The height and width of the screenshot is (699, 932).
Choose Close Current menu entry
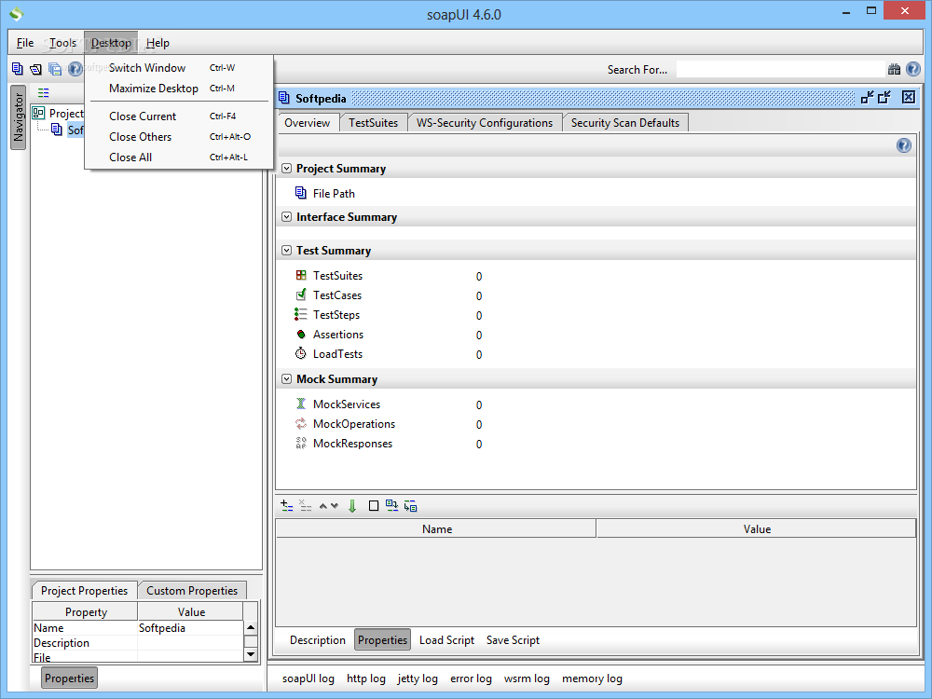click(178, 116)
